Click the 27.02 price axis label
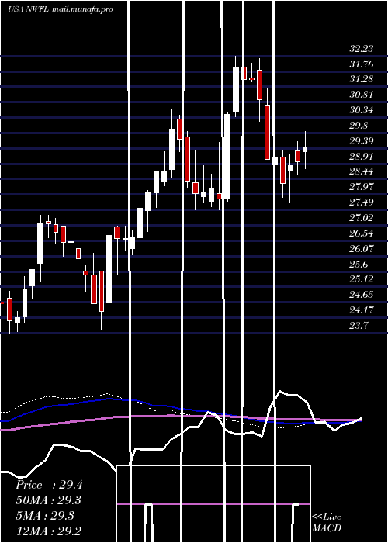Viewport: 388px width, 543px height. (x=362, y=218)
